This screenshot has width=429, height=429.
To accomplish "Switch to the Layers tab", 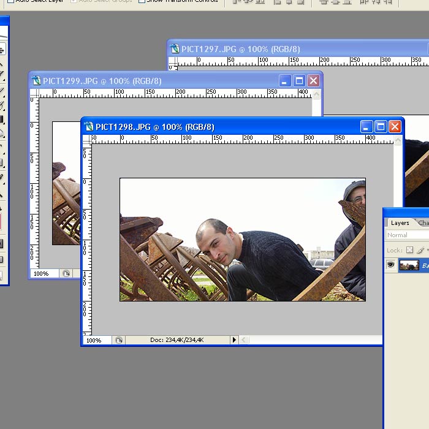I will 400,223.
